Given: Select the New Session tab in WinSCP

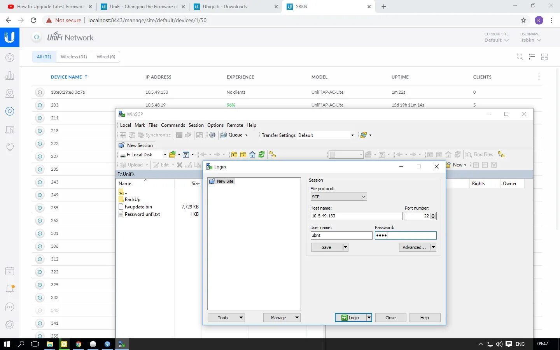Looking at the screenshot, I should [x=136, y=145].
